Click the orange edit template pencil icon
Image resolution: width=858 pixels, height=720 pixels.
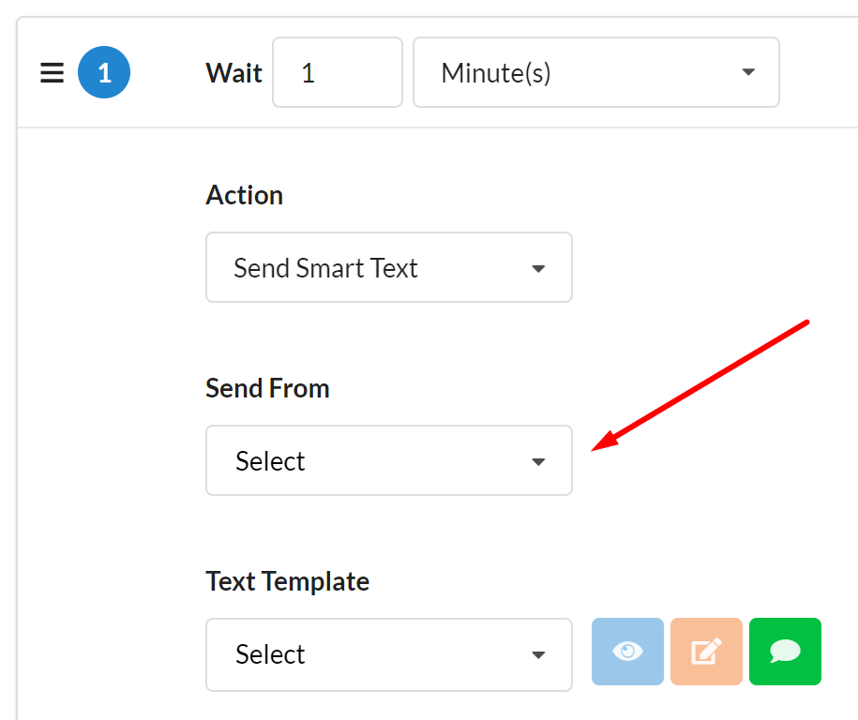(705, 652)
